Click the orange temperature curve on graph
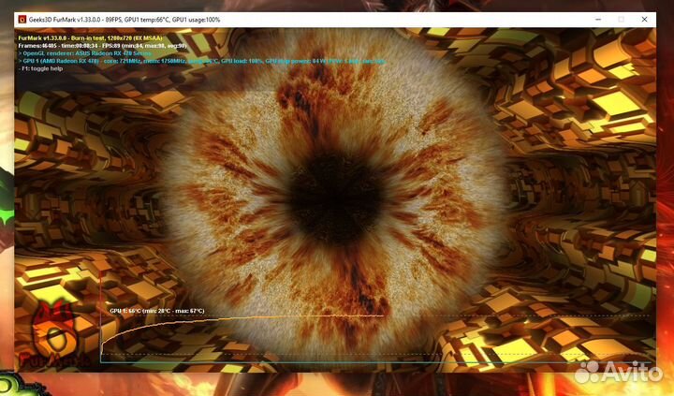674x396 pixels. (x=194, y=320)
